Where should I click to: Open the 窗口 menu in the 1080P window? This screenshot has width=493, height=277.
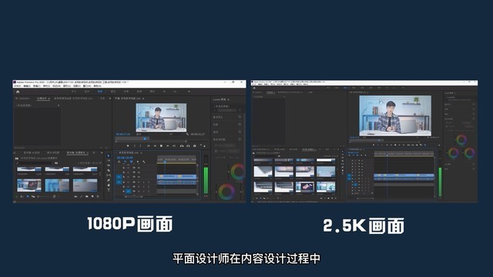[x=87, y=85]
